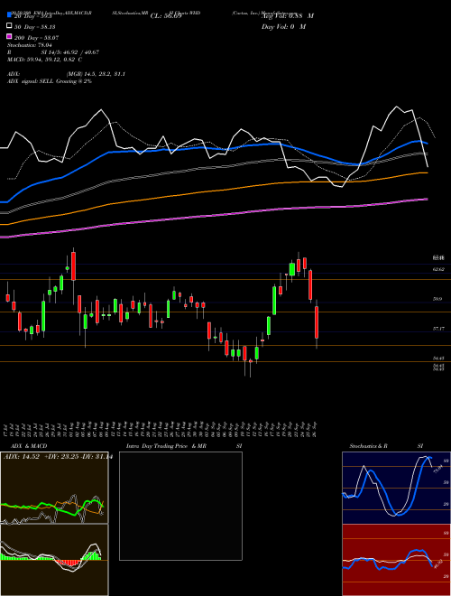Open the MACD histogram panel
This screenshot has width=451, height=596.
coord(54,560)
